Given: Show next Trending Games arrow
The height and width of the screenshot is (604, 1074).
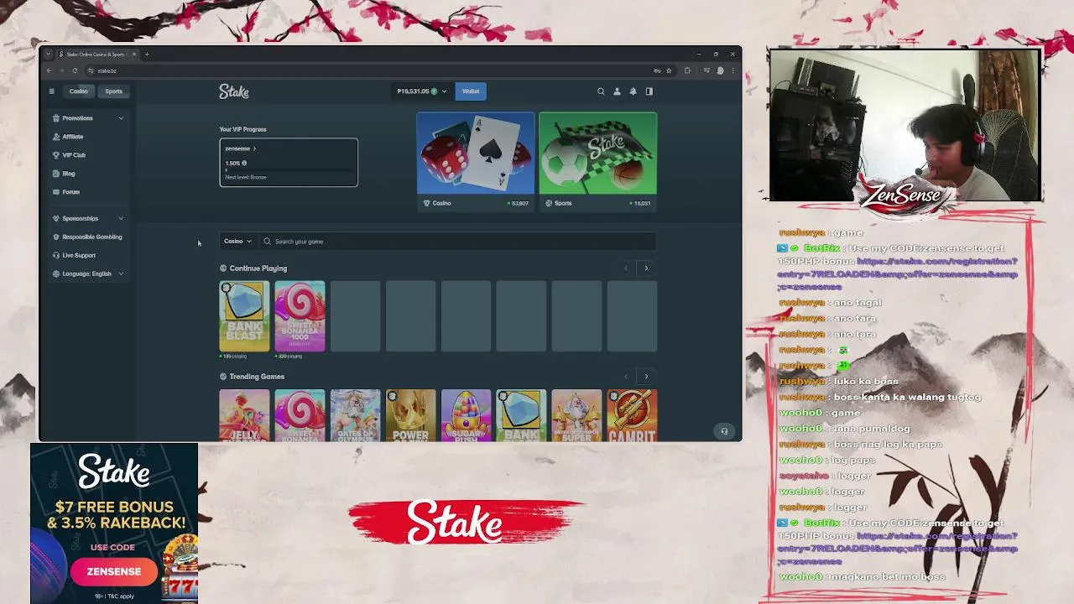Looking at the screenshot, I should [646, 377].
